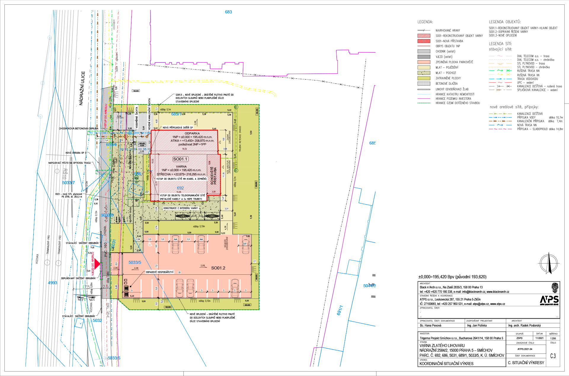
Task: Click the atps@atps.cz email address
Action: 481,304
